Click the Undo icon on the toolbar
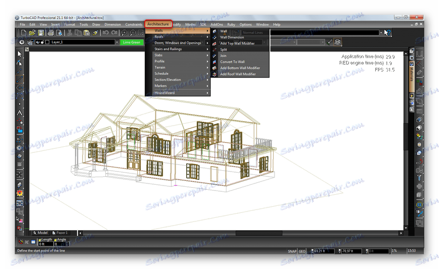Screen dimensions: 439x269 pos(105,32)
